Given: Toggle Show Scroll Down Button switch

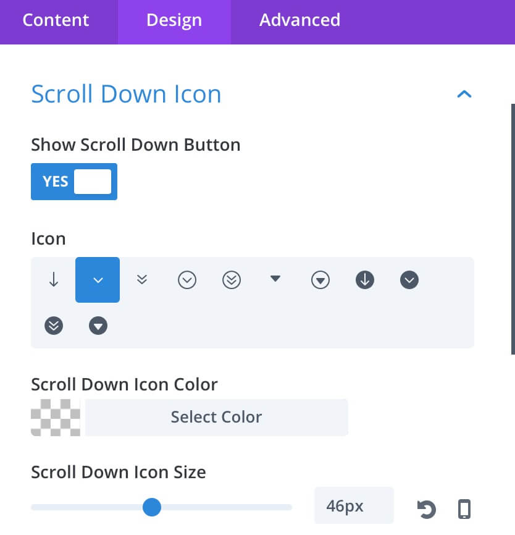Looking at the screenshot, I should [74, 182].
